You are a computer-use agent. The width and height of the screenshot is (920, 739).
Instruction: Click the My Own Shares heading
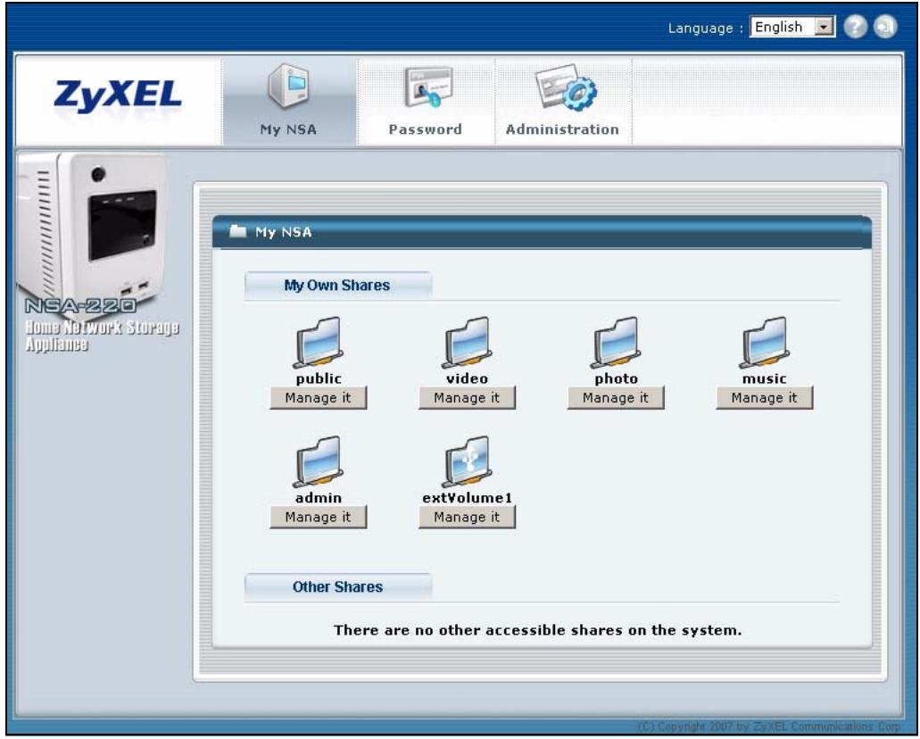[337, 286]
